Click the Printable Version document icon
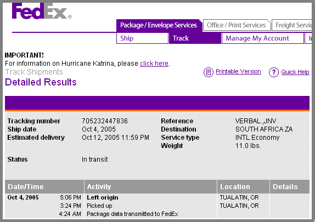Image resolution: width=315 pixels, height=222 pixels. [x=209, y=72]
